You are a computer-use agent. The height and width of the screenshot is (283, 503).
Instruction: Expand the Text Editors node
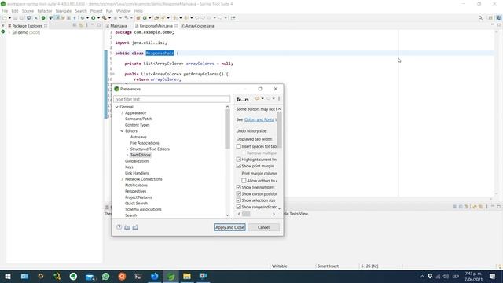127,156
